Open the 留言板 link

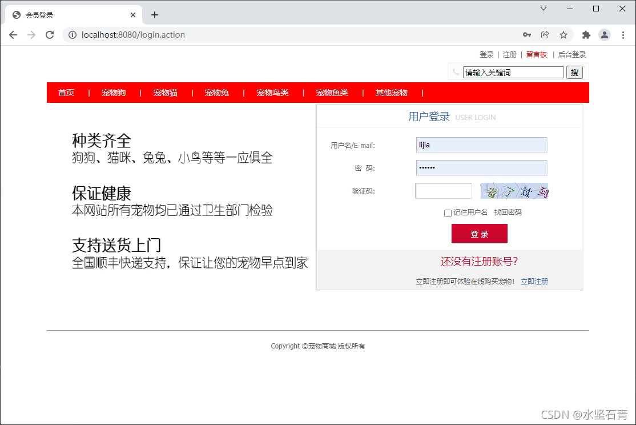click(536, 55)
